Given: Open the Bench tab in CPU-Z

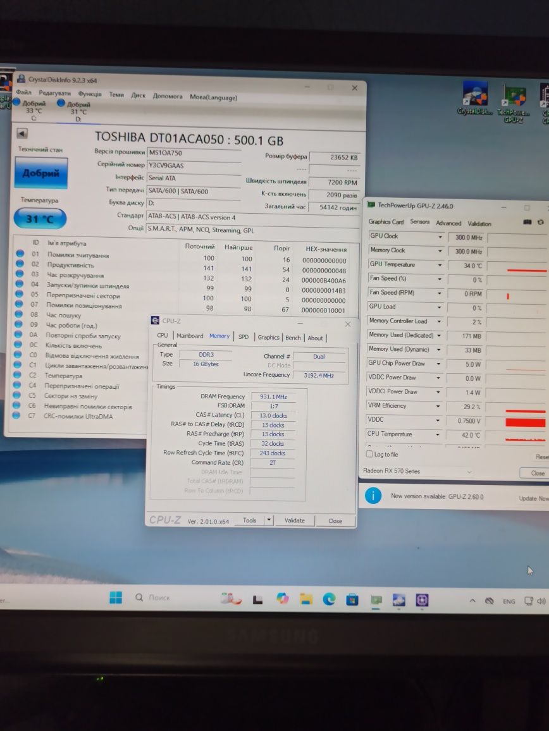Looking at the screenshot, I should [293, 338].
